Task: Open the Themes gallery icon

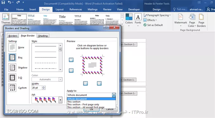Action: [x=6, y=19]
